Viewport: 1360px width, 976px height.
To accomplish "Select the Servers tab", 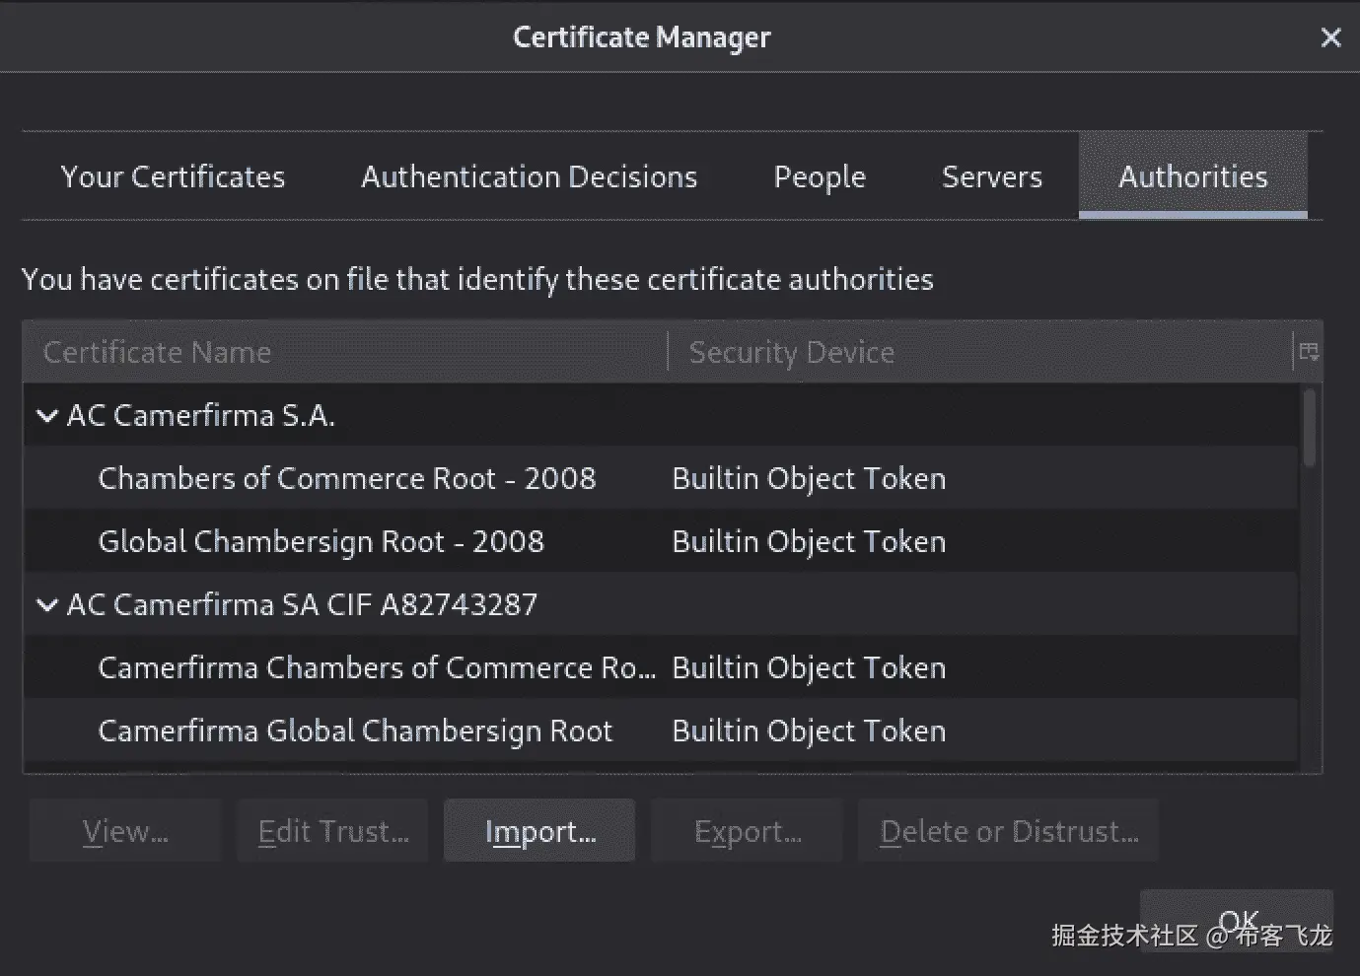I will pyautogui.click(x=991, y=176).
